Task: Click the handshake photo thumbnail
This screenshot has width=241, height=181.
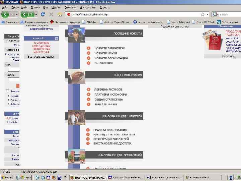Action: [x=77, y=76]
